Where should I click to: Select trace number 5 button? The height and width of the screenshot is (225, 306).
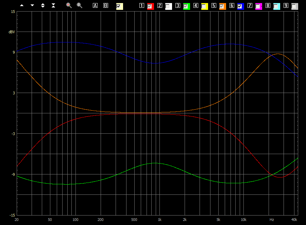[214, 5]
